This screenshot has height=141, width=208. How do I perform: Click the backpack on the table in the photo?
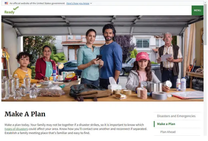[x=90, y=91]
